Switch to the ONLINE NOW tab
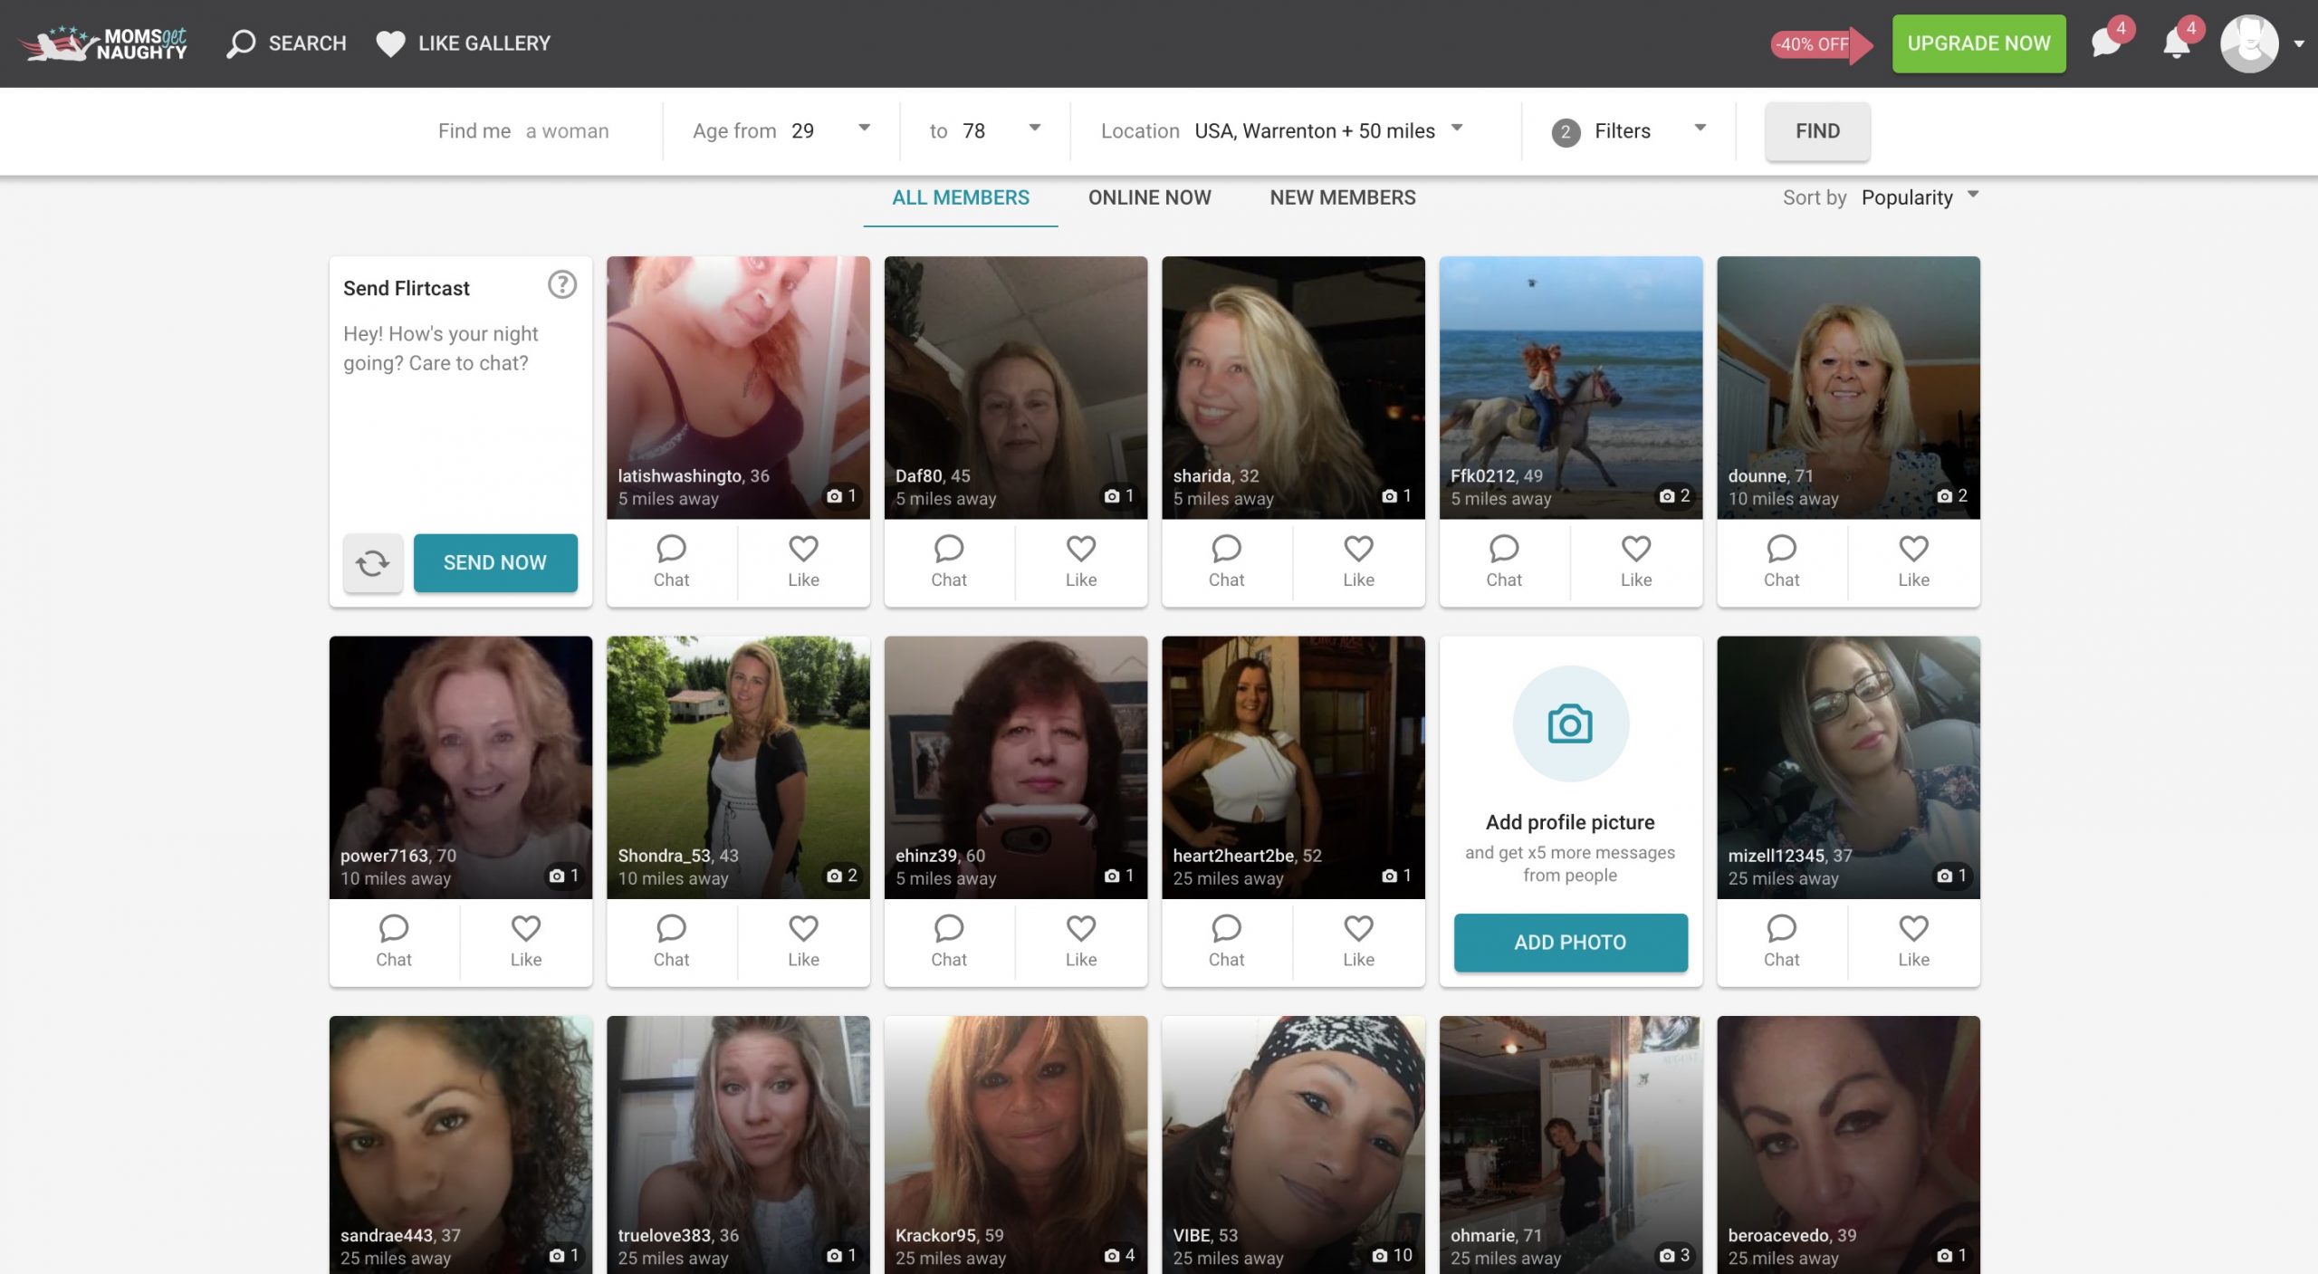Viewport: 2318px width, 1274px height. coord(1149,197)
